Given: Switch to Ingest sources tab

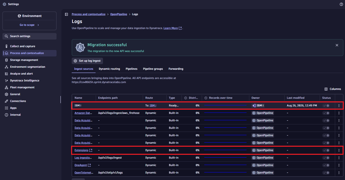Looking at the screenshot, I should click(x=84, y=69).
